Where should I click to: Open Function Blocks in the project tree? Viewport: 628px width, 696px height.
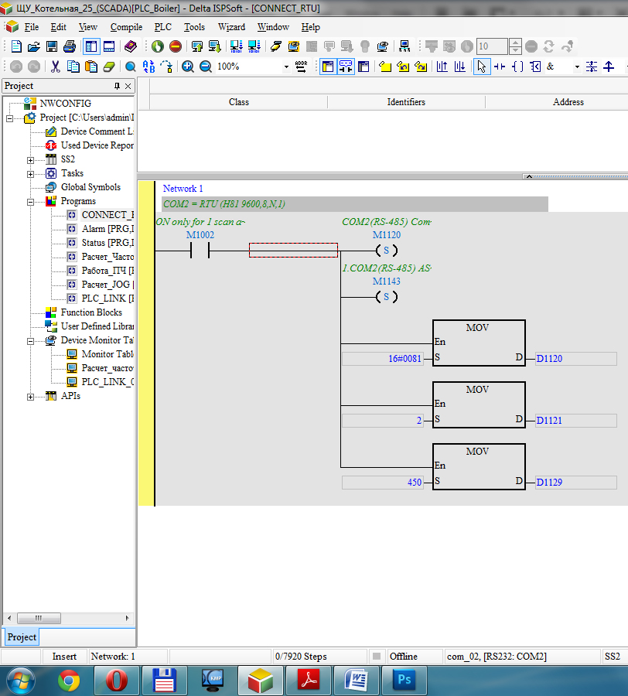tap(91, 312)
